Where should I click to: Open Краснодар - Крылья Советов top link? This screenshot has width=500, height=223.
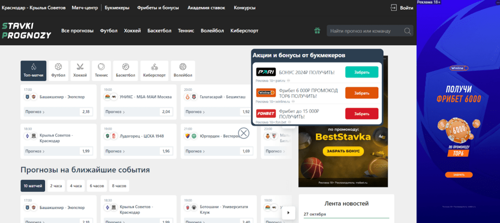[x=34, y=8]
